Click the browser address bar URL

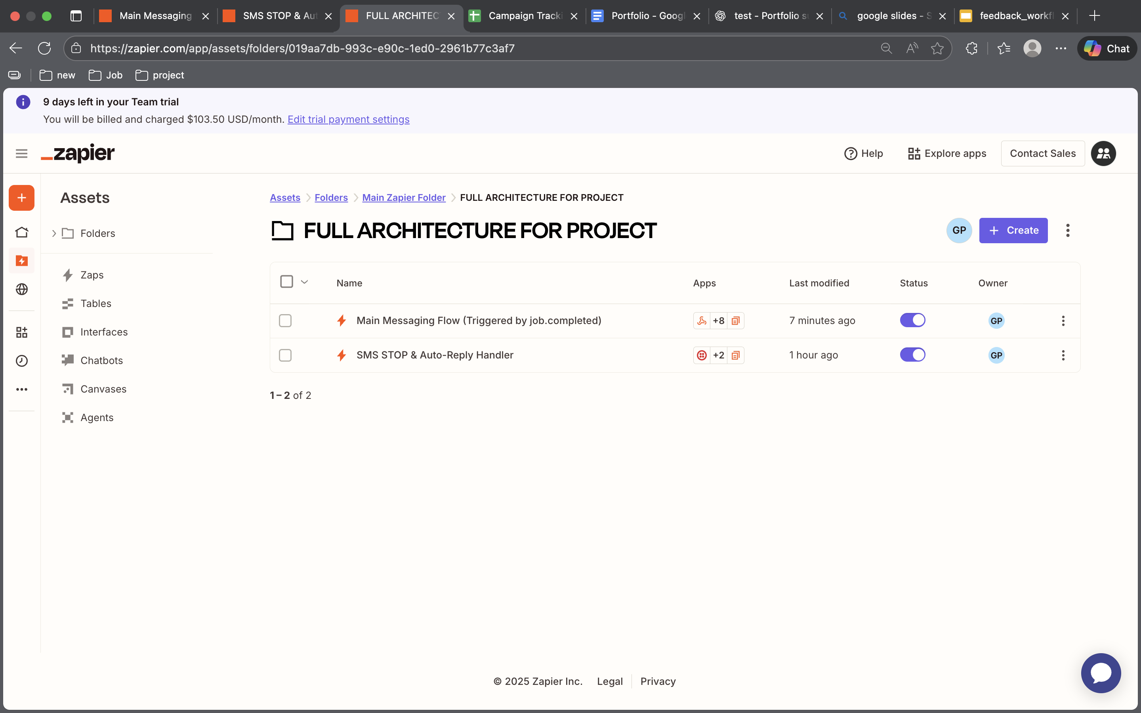point(302,48)
